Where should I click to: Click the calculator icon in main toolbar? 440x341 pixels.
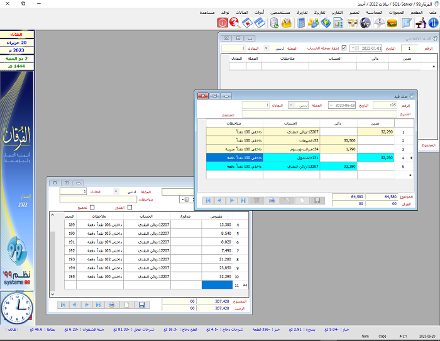[x=301, y=23]
